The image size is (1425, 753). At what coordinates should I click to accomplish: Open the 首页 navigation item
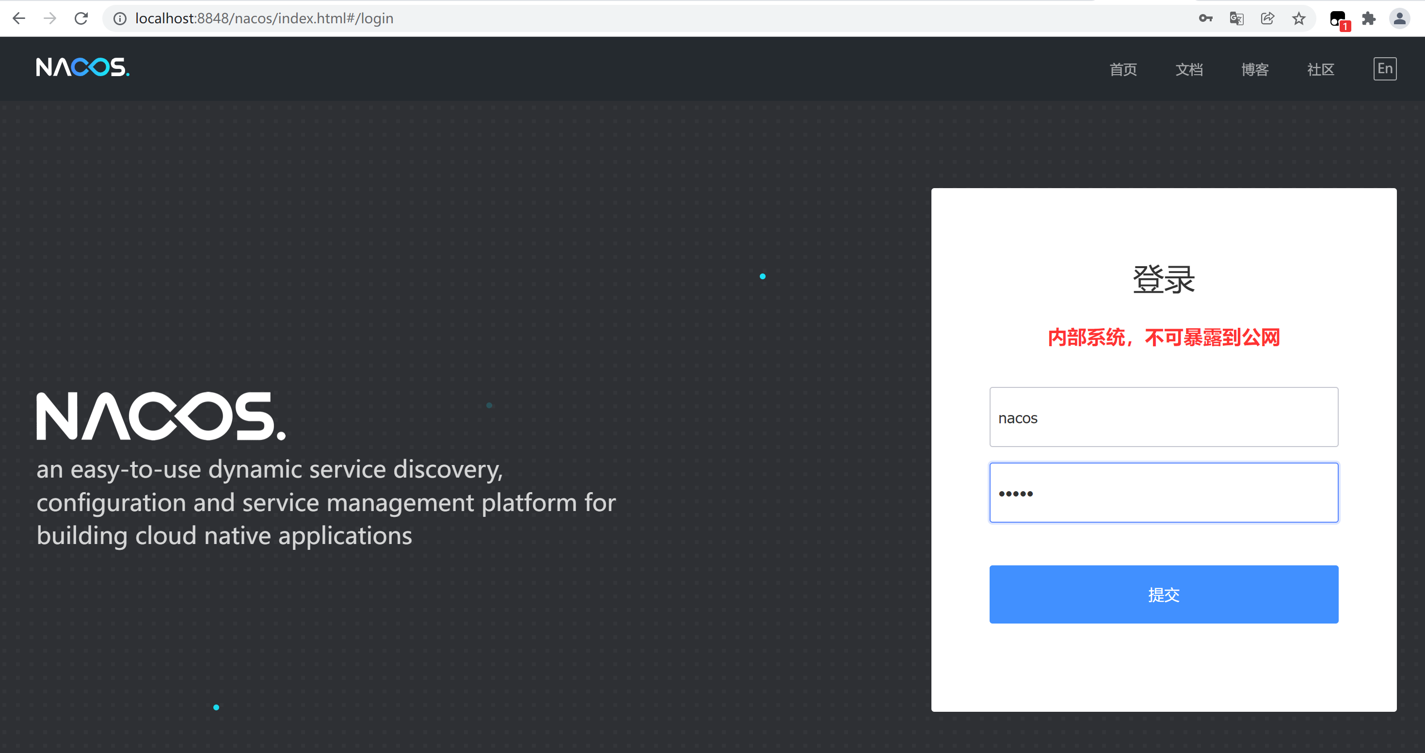click(1122, 70)
